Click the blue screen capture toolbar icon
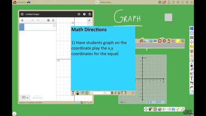This screenshot has height=116, width=206. tap(173, 109)
